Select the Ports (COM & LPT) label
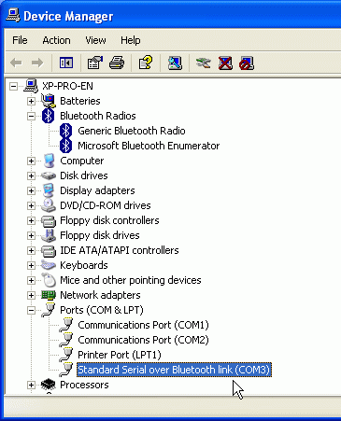Viewport: 341px width, 421px height. [102, 310]
